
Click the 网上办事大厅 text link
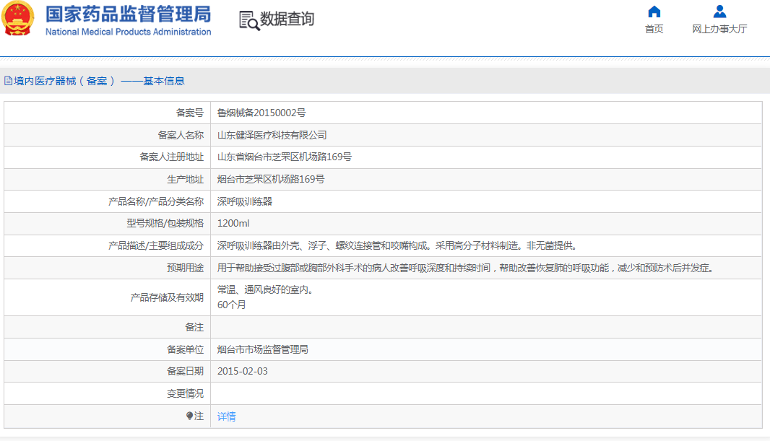pyautogui.click(x=719, y=29)
